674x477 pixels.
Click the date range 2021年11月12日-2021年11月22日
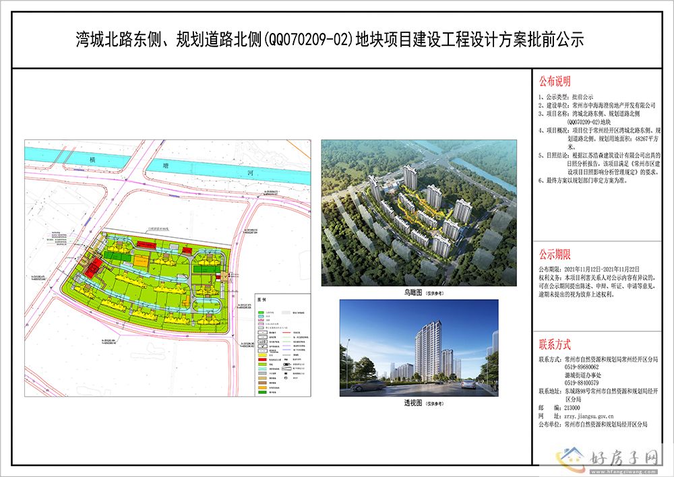[x=601, y=269]
